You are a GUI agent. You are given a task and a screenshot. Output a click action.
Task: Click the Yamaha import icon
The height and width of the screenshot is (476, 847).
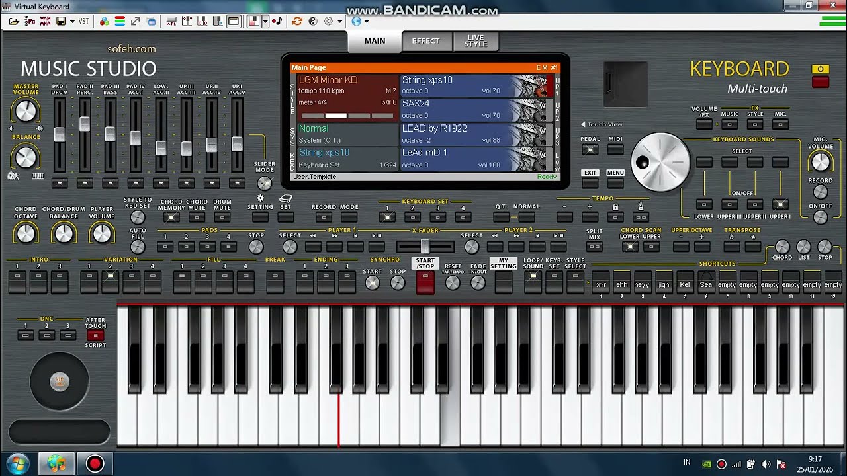[x=45, y=21]
